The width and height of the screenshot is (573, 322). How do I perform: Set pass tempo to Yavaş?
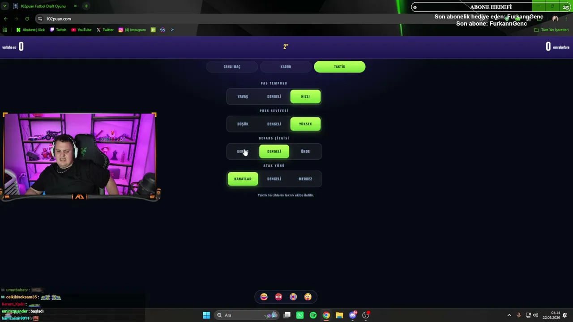pos(243,97)
